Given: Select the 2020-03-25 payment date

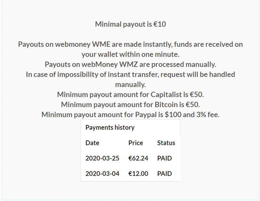Looking at the screenshot, I should (102, 158).
